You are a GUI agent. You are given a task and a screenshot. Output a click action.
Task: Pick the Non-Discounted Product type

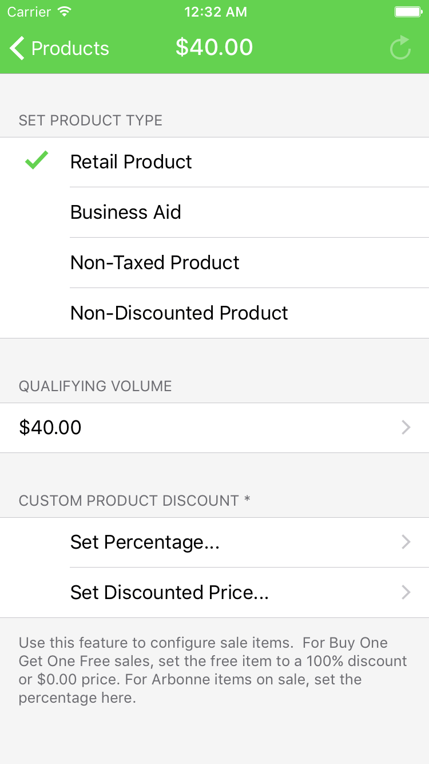pyautogui.click(x=179, y=313)
